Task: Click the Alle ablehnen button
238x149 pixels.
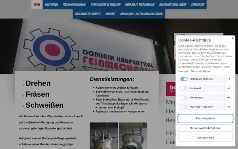Action: tap(205, 137)
